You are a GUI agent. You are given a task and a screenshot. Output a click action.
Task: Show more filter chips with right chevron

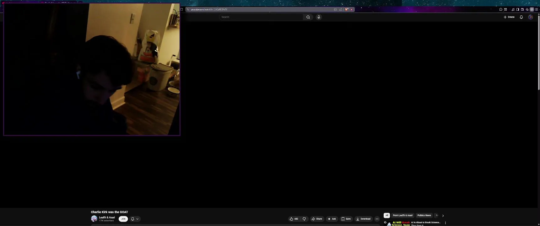(x=443, y=216)
